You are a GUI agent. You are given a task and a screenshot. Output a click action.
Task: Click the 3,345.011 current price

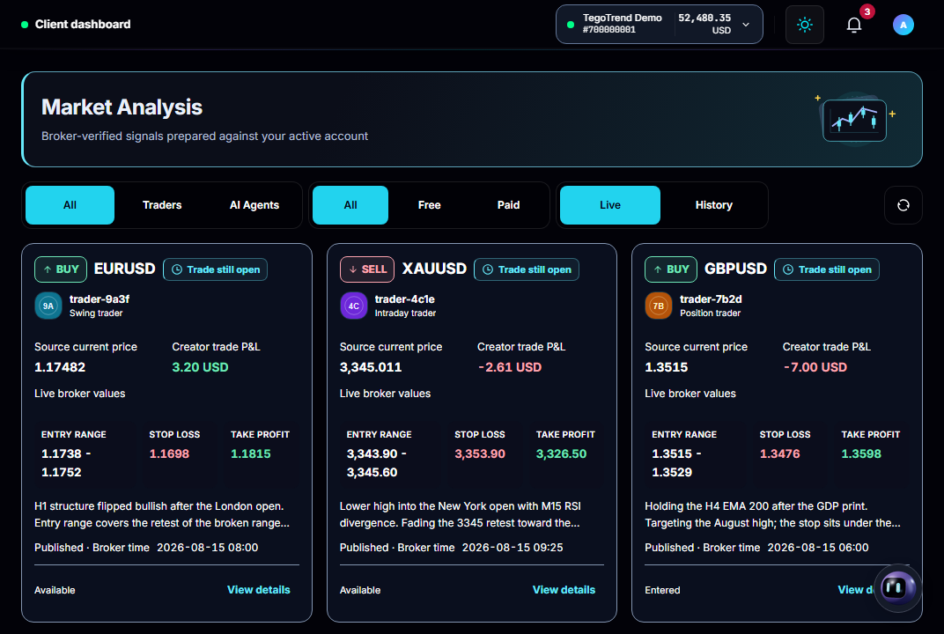click(370, 367)
